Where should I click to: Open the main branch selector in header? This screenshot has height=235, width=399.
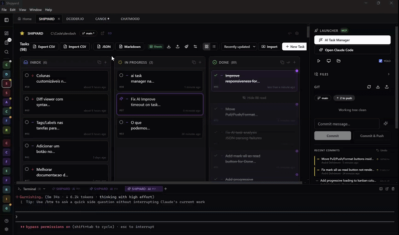[x=88, y=33]
